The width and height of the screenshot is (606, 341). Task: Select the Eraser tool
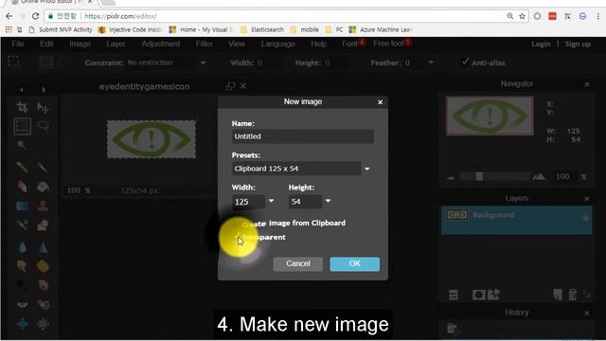click(22, 187)
